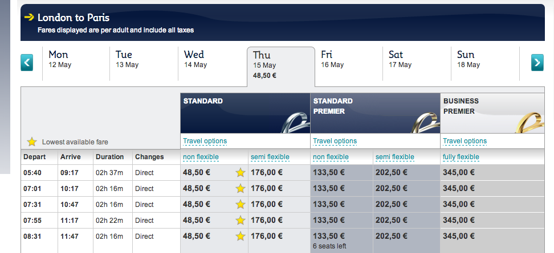Select the Sun 18 May tab
This screenshot has width=554, height=253.
point(485,64)
